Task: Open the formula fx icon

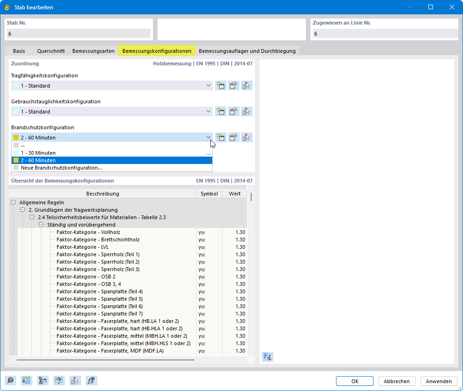Action: pyautogui.click(x=91, y=381)
